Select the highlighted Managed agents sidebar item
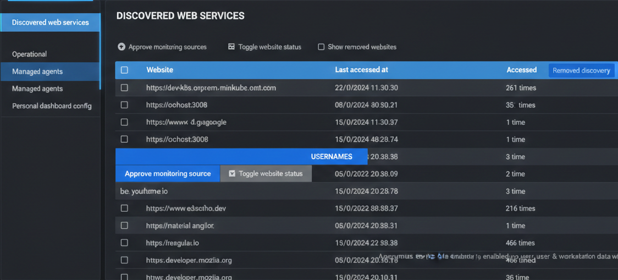 pos(37,72)
